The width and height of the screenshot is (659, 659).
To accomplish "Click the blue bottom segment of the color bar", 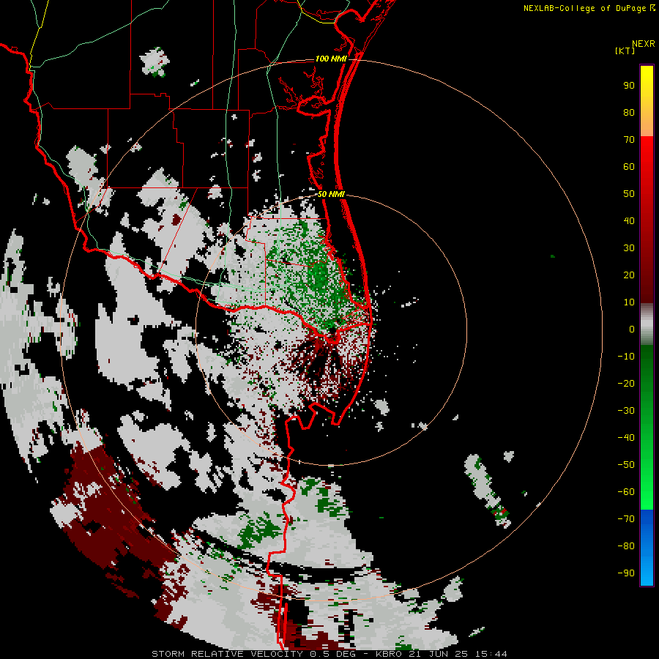I will point(647,548).
